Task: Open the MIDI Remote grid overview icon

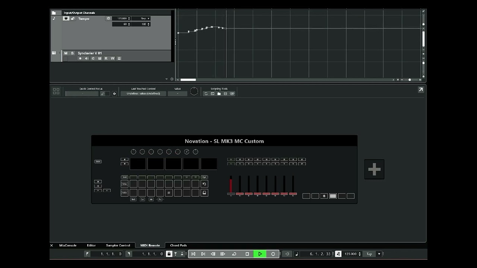Action: pyautogui.click(x=56, y=91)
